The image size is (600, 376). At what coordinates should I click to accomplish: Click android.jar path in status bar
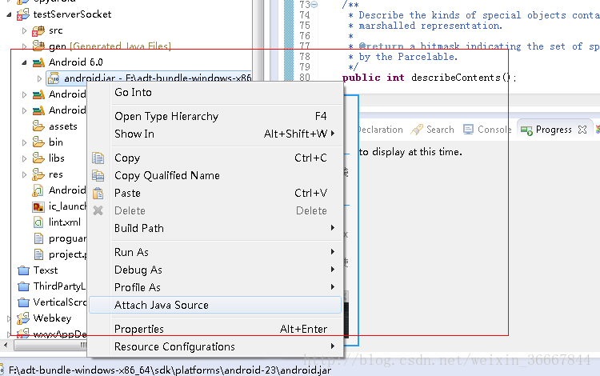170,370
